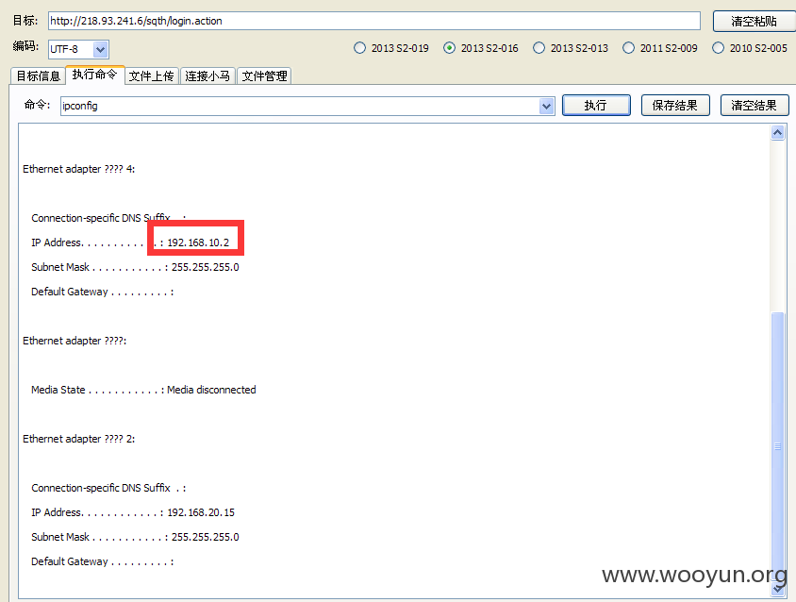The height and width of the screenshot is (602, 796).
Task: Click the 清空粘贴 button
Action: 755,22
